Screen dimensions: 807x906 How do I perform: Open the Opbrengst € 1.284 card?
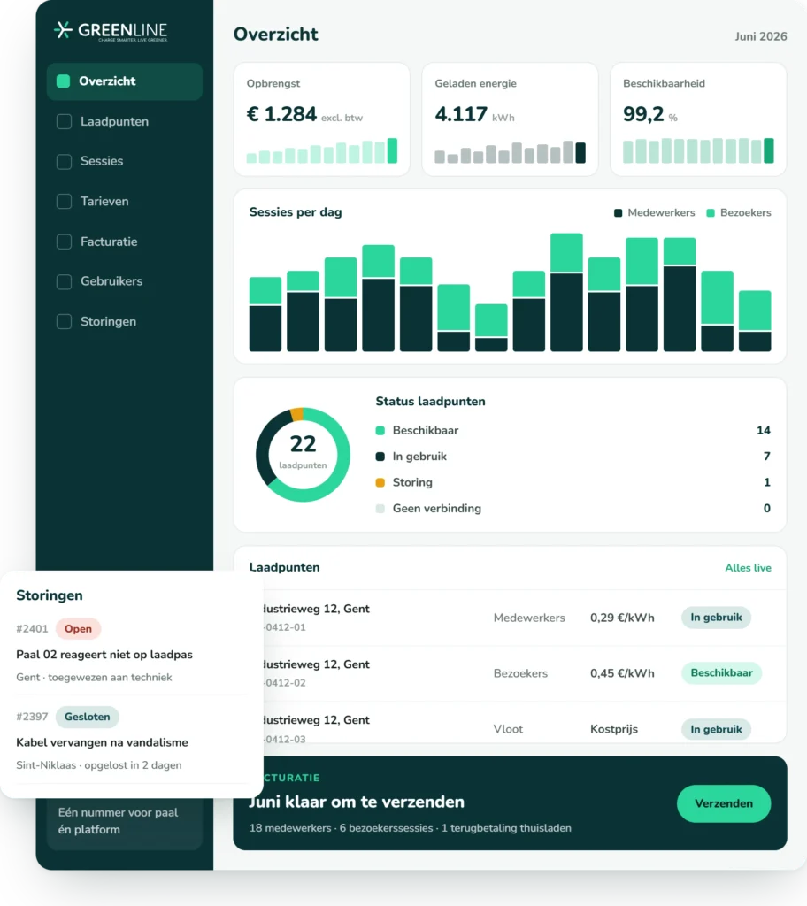tap(322, 119)
